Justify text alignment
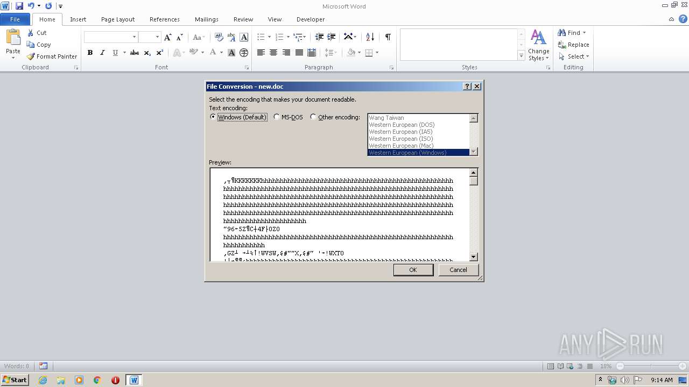 tap(299, 53)
